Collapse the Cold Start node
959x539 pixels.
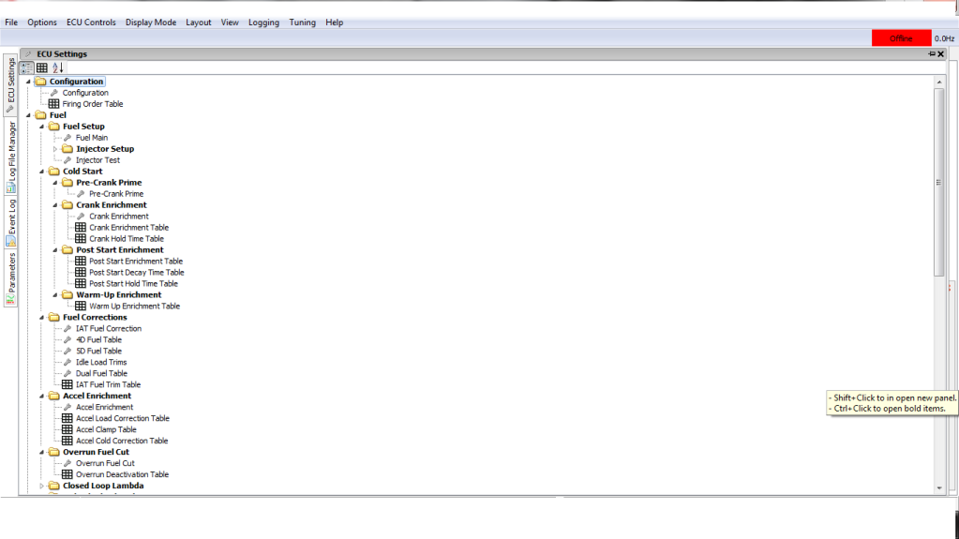(41, 172)
